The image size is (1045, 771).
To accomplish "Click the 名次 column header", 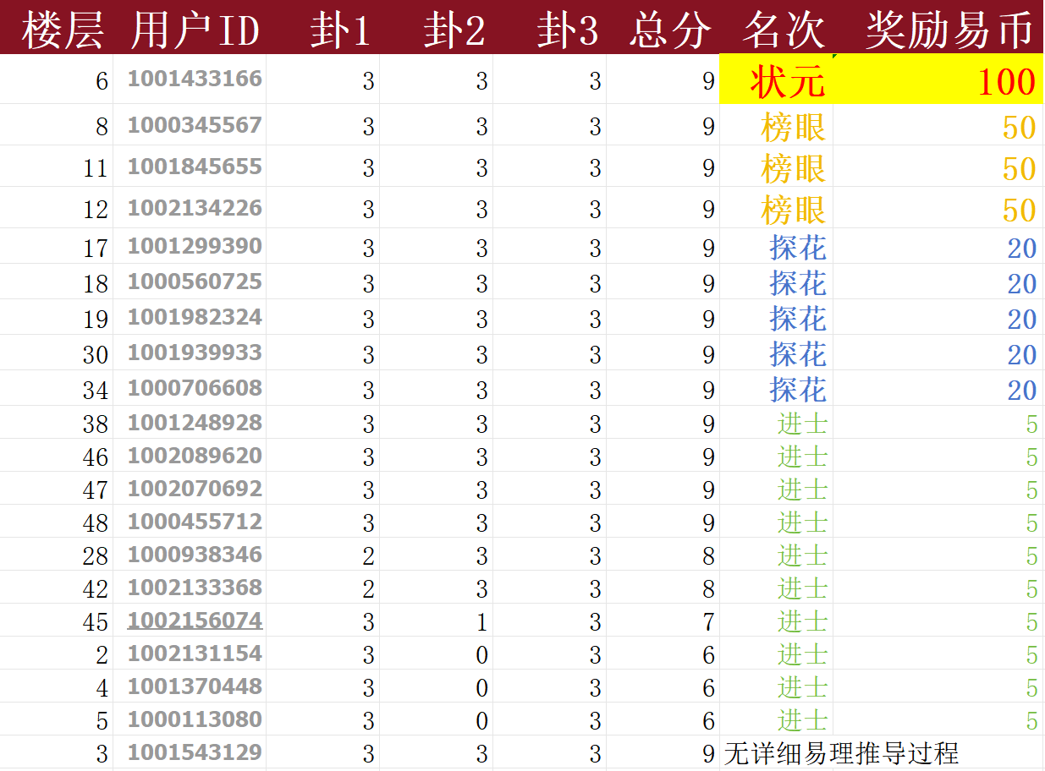I will click(x=783, y=31).
